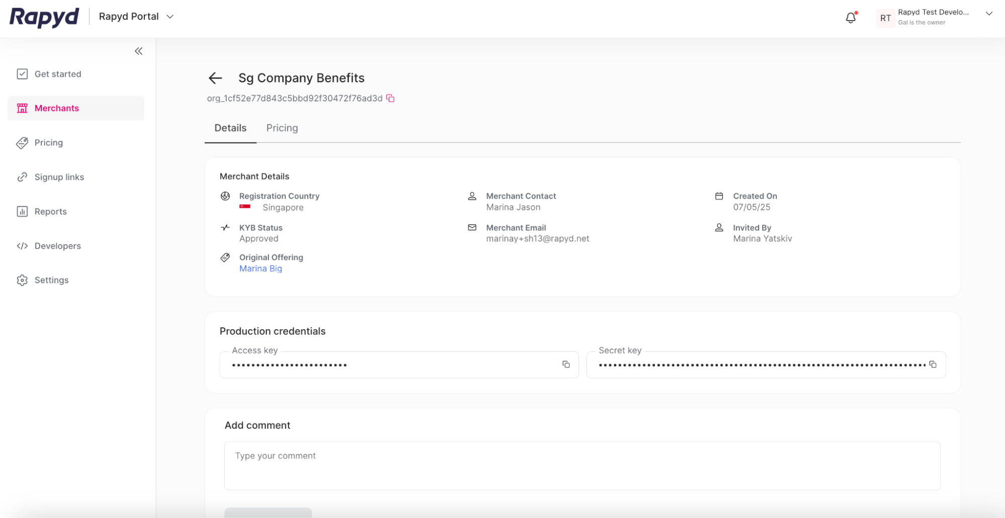Open Reports in sidebar
Viewport: 1005px width, 518px height.
76,211
